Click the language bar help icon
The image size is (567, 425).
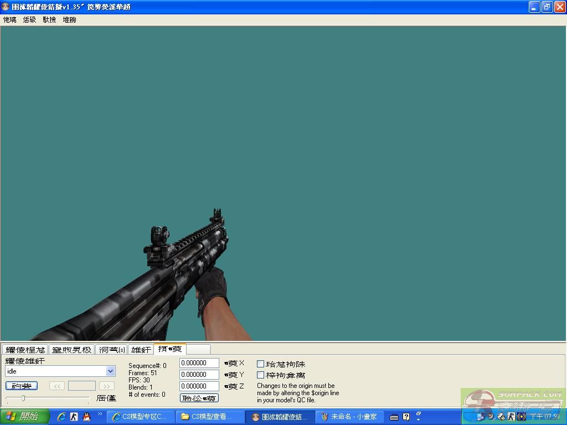tap(406, 417)
